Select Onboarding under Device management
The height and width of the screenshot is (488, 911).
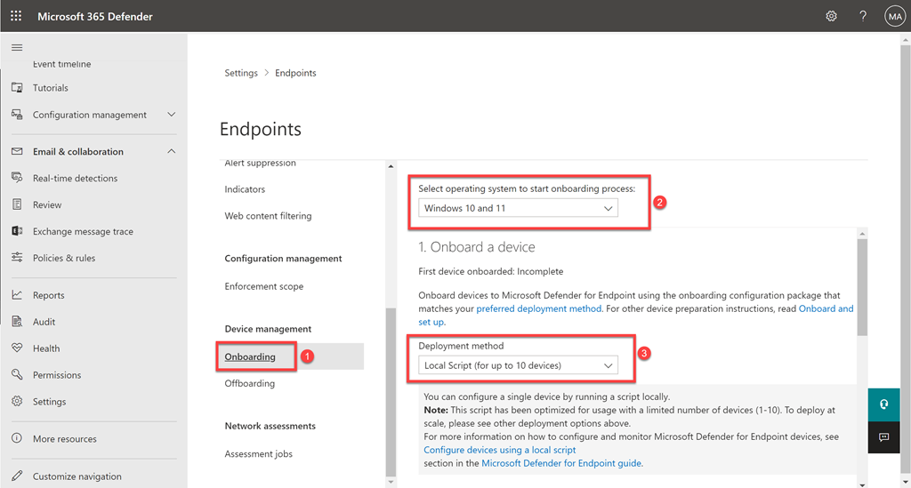pyautogui.click(x=250, y=357)
